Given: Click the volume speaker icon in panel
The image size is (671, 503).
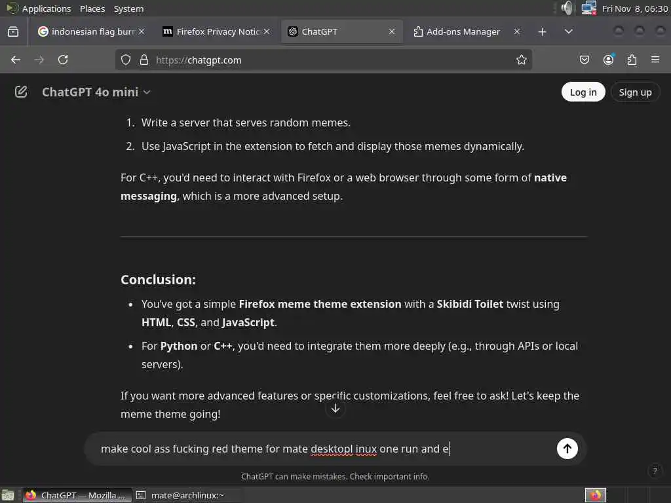Looking at the screenshot, I should 567,8.
